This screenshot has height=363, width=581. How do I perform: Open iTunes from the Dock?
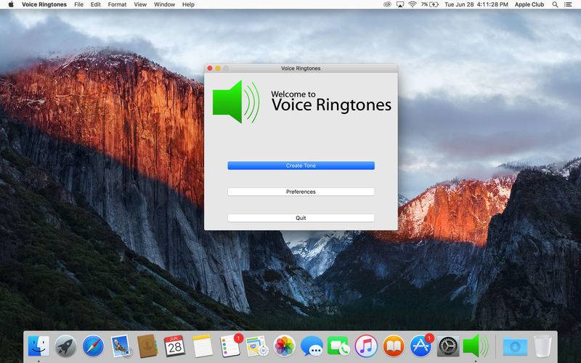pos(366,346)
